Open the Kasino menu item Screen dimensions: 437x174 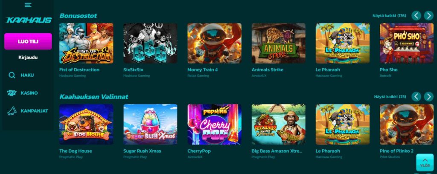pyautogui.click(x=29, y=93)
